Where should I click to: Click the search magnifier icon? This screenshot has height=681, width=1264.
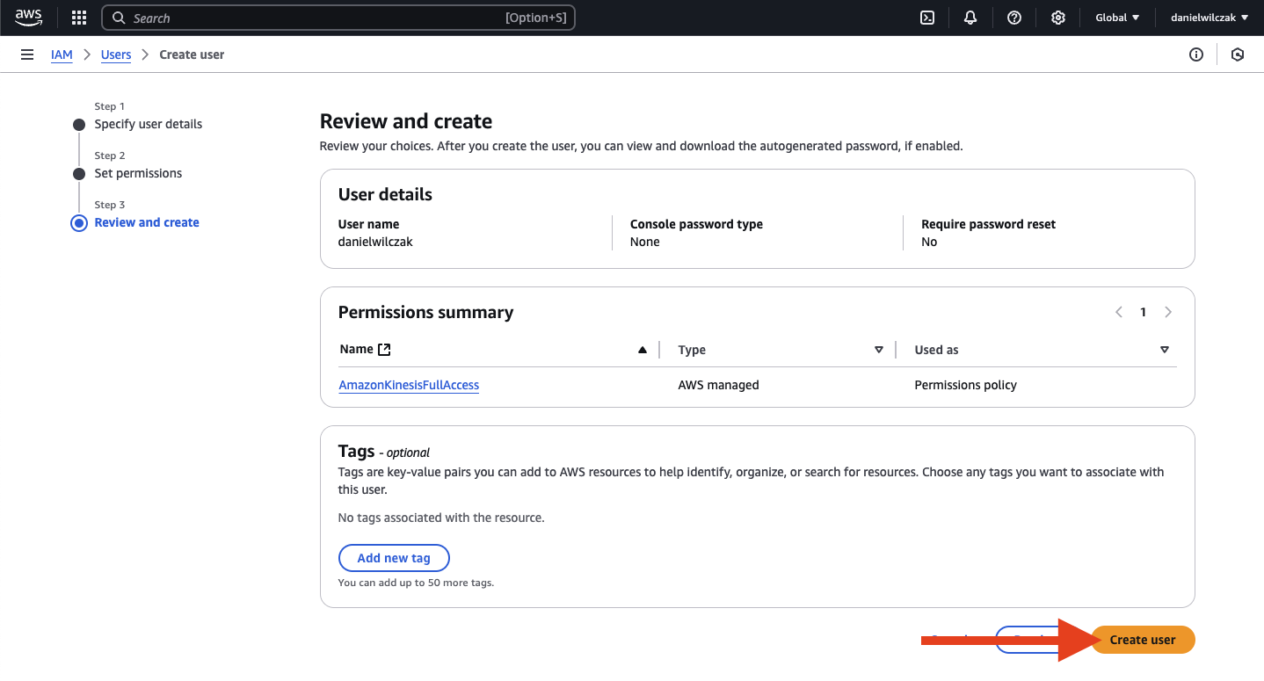click(x=119, y=18)
